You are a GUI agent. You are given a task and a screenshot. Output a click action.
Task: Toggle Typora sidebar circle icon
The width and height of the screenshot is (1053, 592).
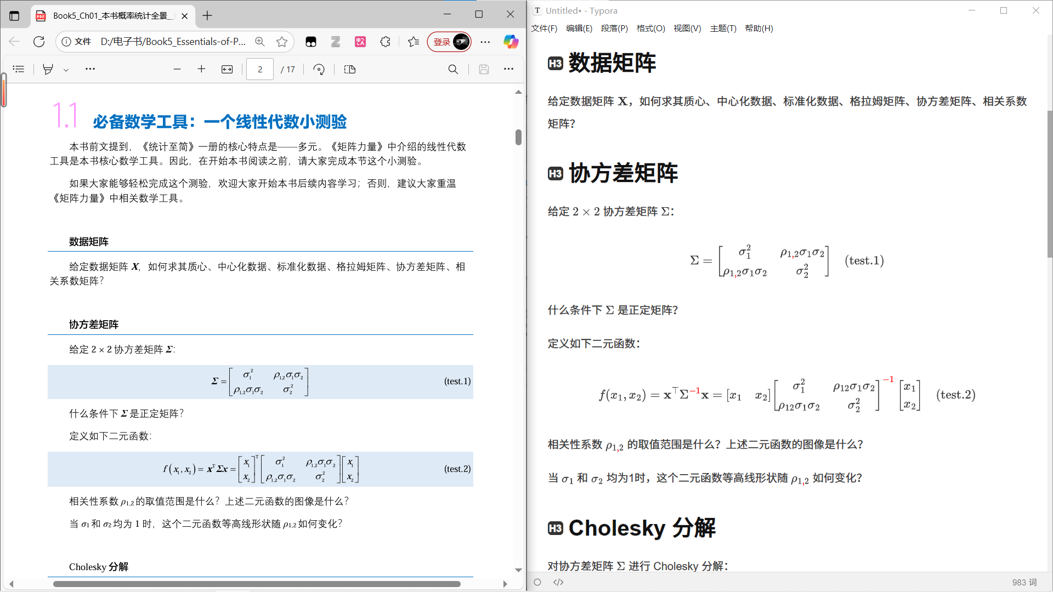[537, 582]
